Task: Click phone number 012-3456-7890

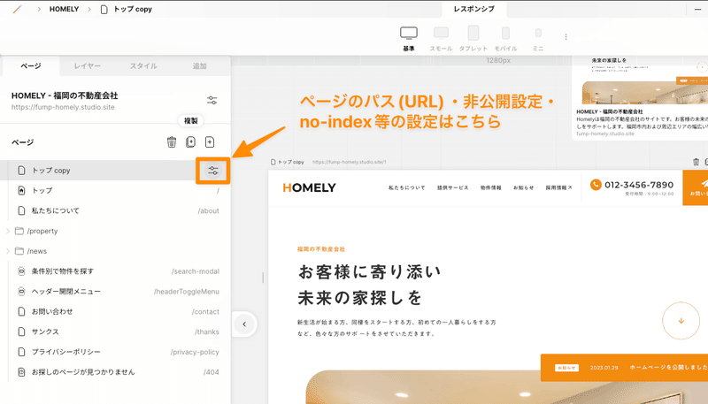Action: (639, 185)
